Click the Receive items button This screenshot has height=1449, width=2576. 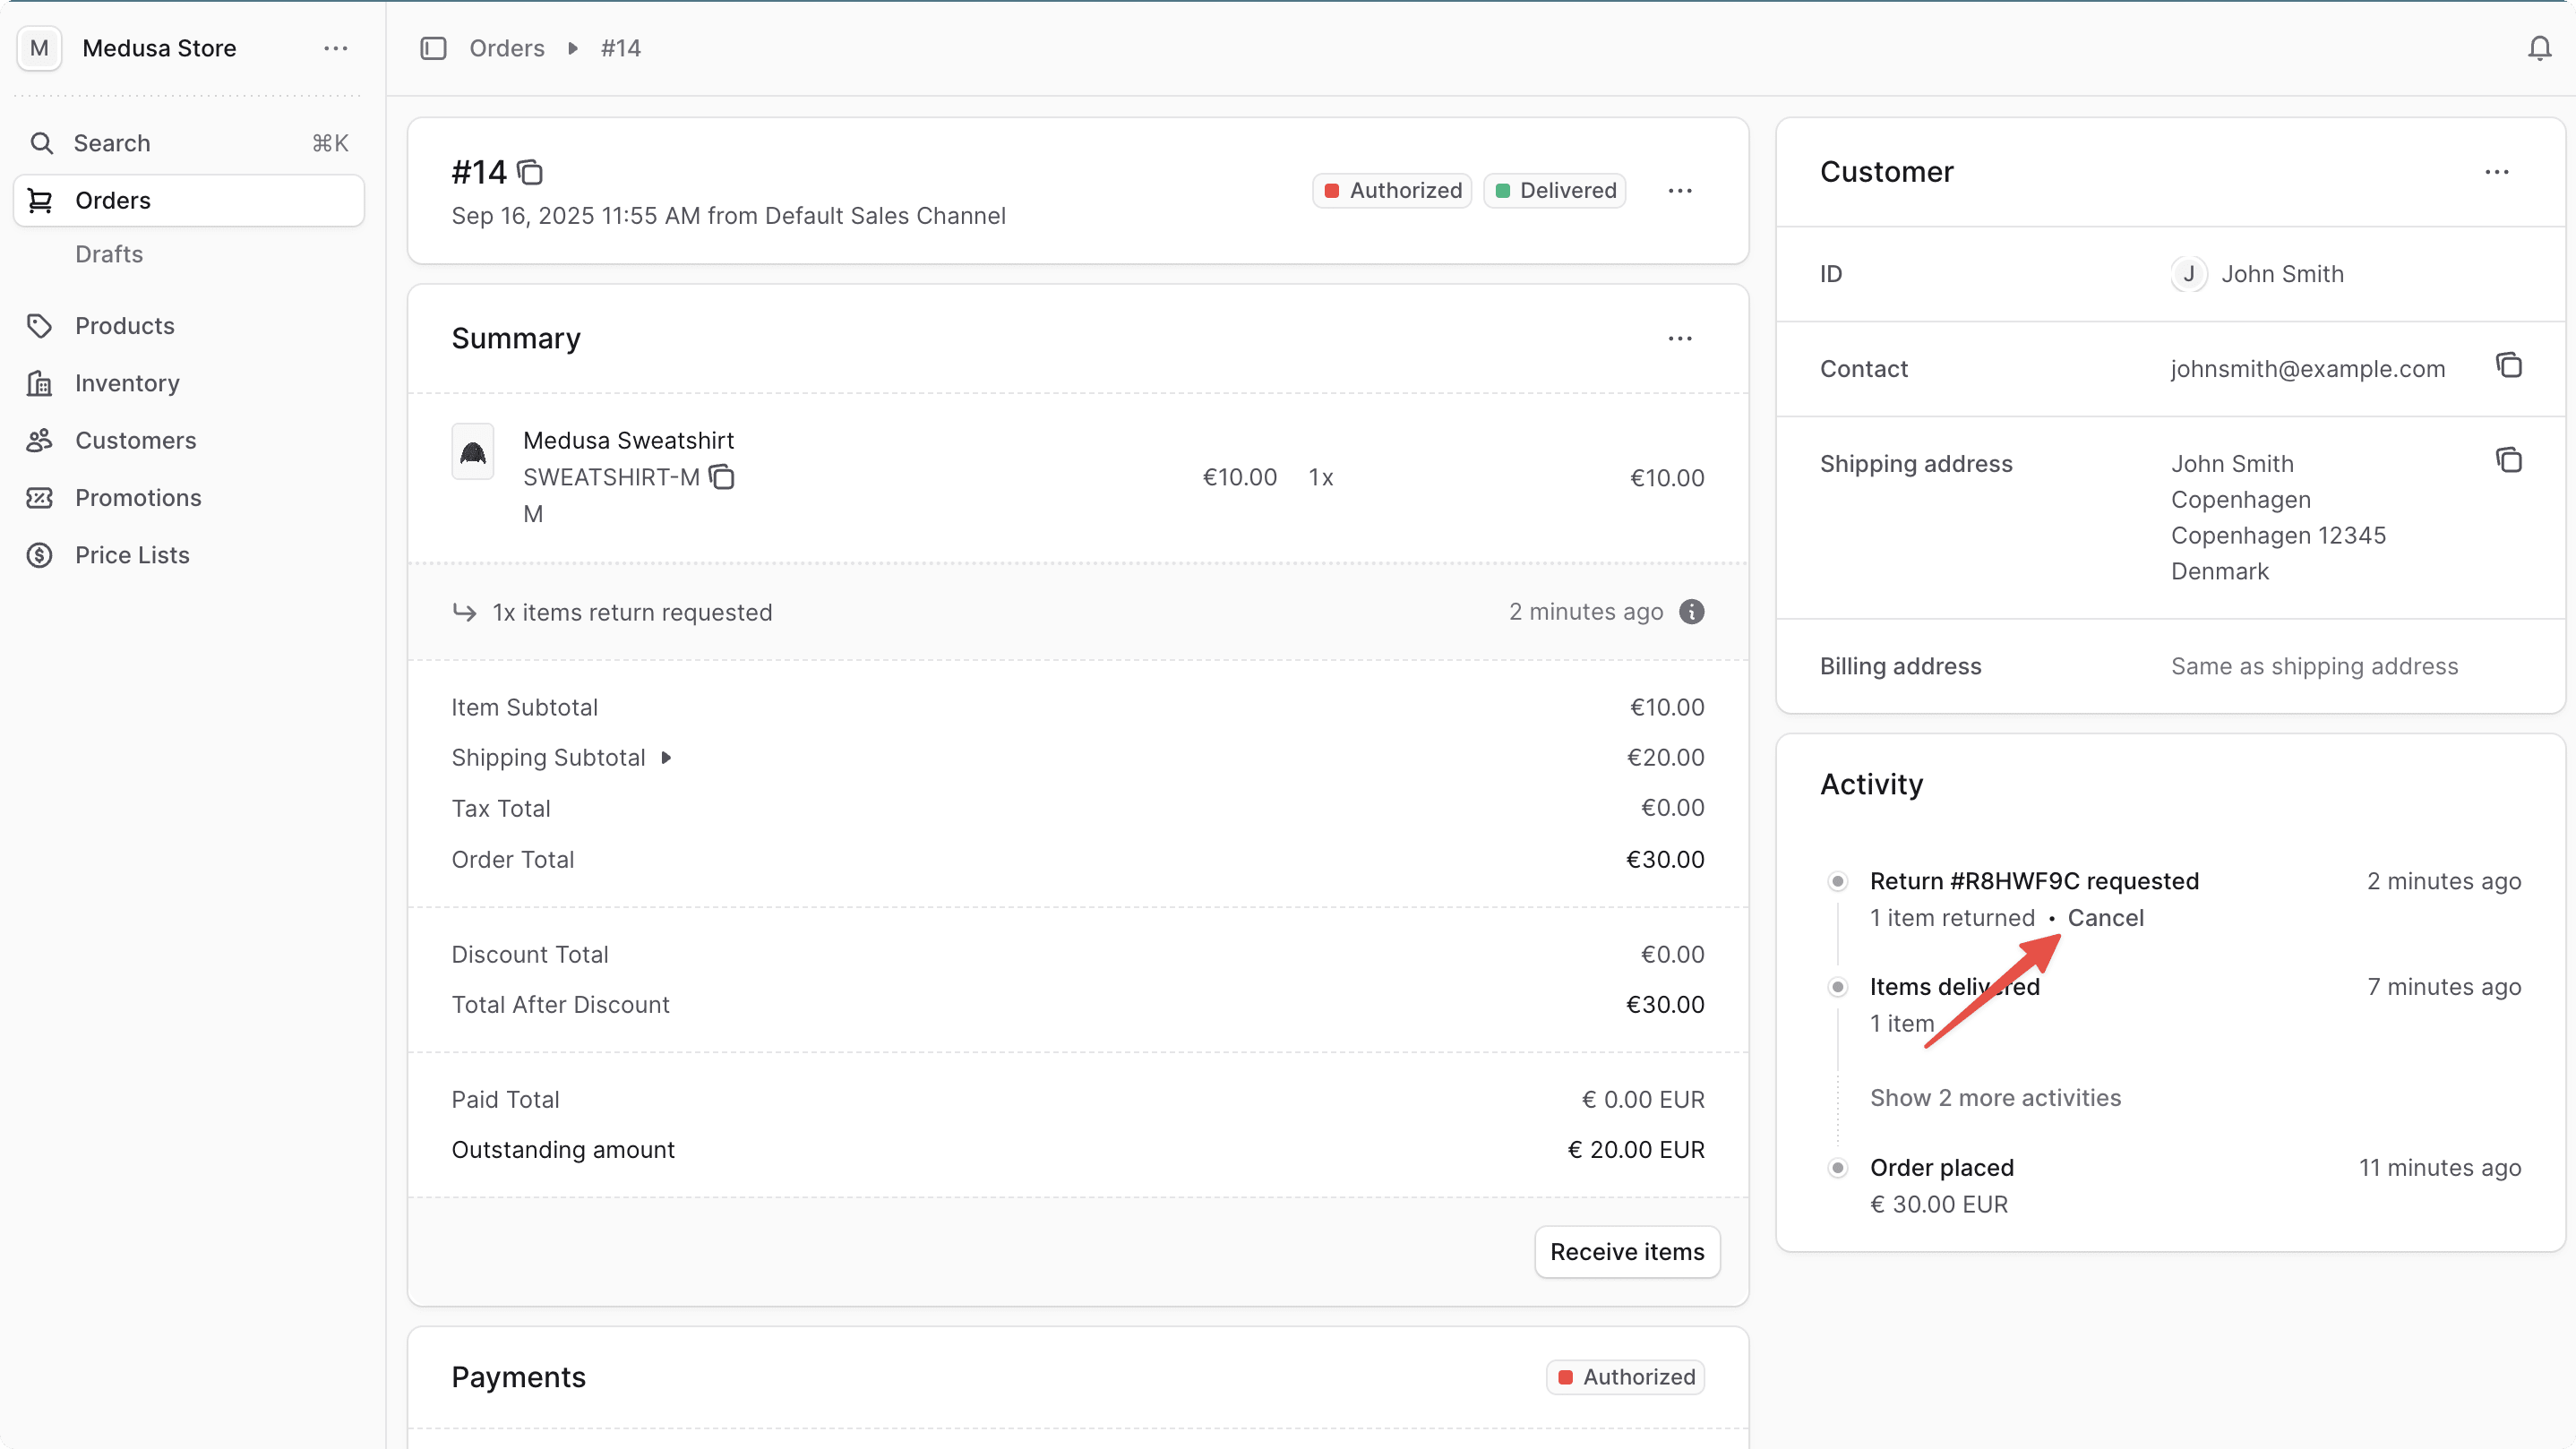[x=1626, y=1251]
